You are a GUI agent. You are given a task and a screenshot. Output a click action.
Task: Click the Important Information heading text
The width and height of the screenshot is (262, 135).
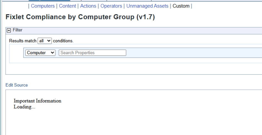[x=38, y=101]
